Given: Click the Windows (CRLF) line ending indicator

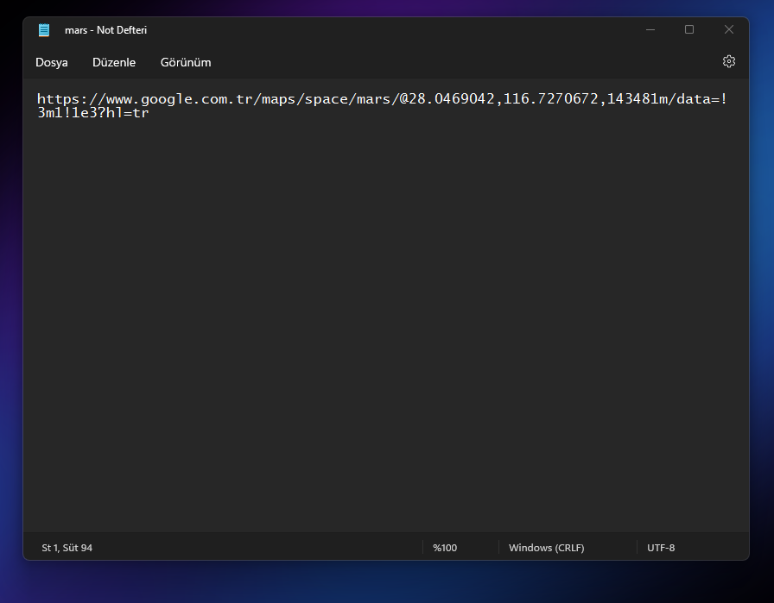Looking at the screenshot, I should click(547, 548).
